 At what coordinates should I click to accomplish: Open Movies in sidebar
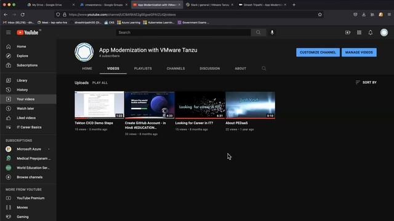click(28, 207)
